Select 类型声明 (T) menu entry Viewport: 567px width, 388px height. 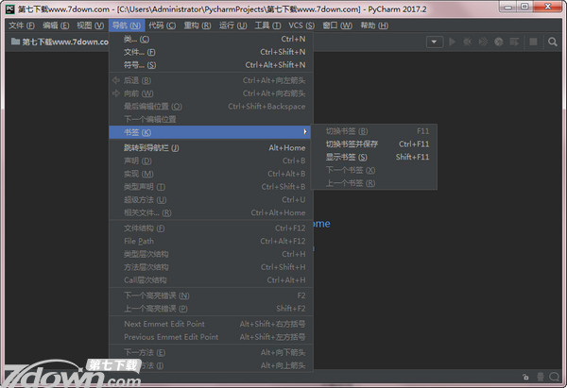coord(211,187)
